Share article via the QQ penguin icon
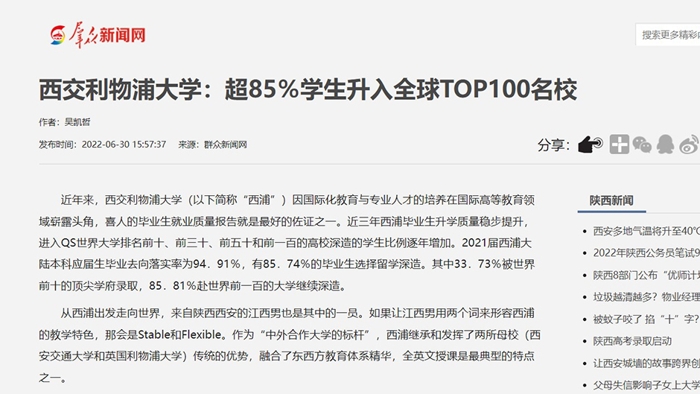 [x=665, y=144]
